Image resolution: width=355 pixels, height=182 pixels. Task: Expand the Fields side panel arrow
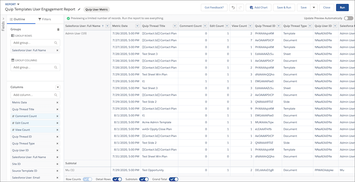point(3,19)
